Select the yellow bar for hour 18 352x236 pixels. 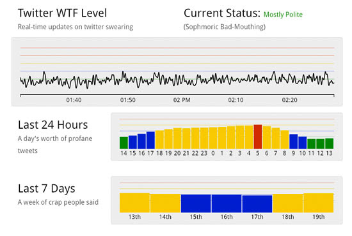[159, 140]
